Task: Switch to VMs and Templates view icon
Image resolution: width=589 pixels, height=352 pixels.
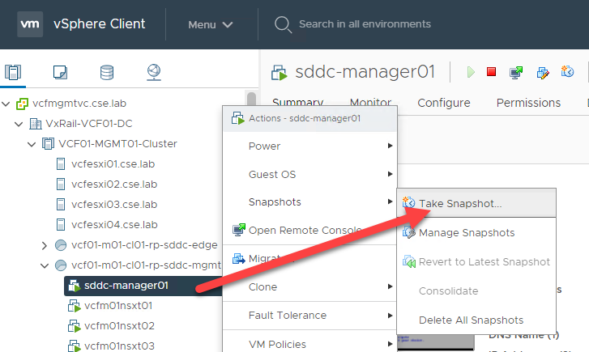Action: (x=60, y=72)
